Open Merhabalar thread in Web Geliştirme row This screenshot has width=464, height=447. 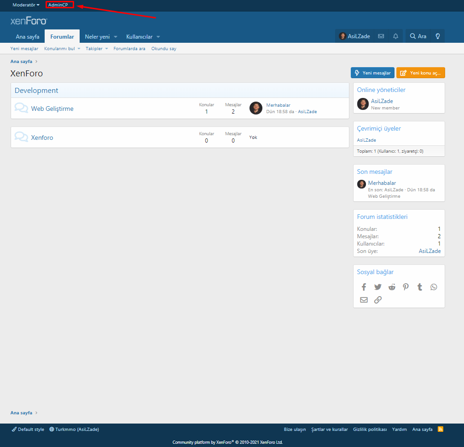coord(278,105)
